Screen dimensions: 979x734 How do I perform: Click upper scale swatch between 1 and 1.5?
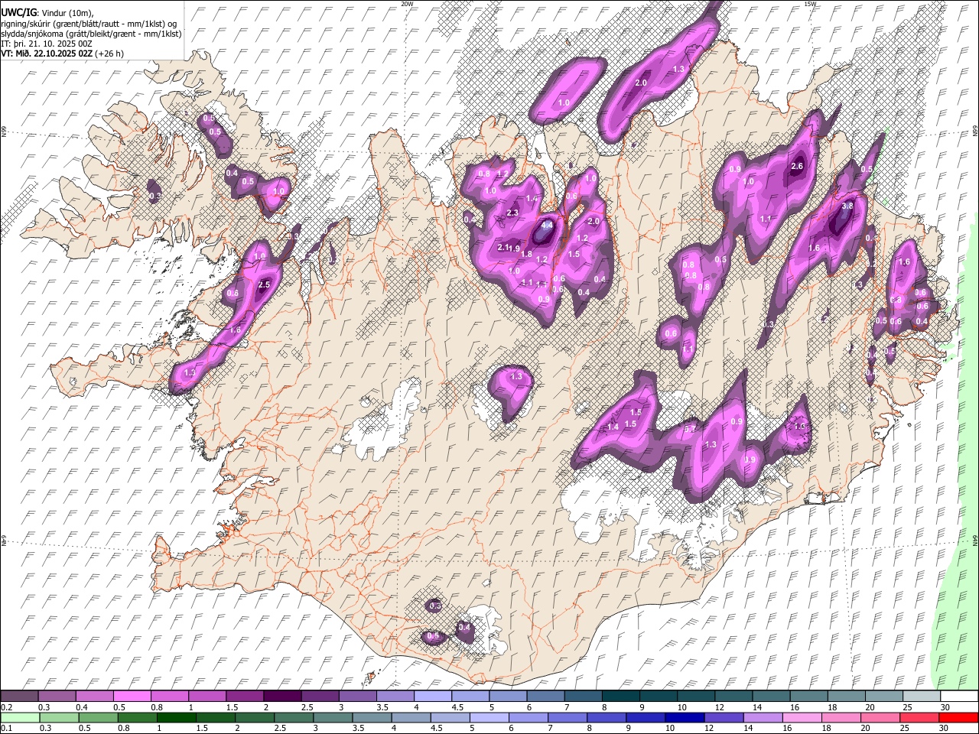point(207,696)
